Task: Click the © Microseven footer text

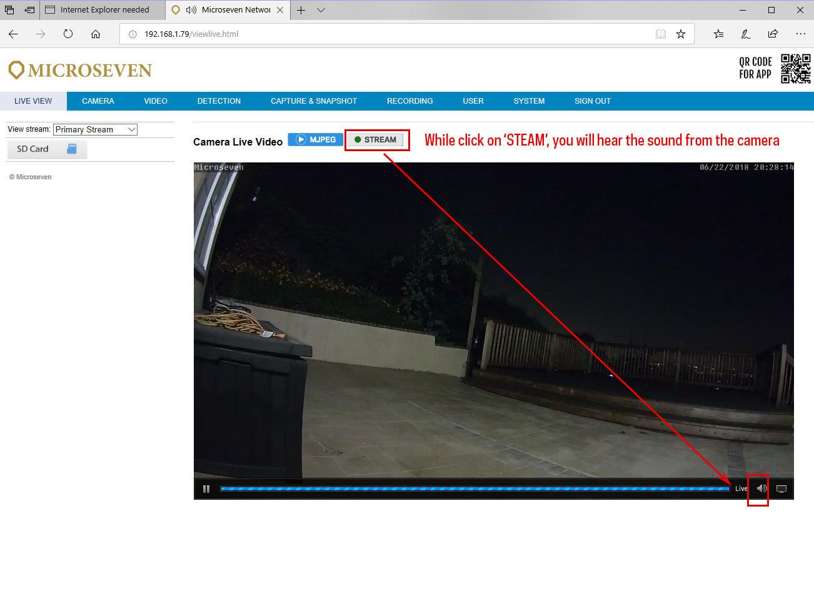Action: coord(30,177)
